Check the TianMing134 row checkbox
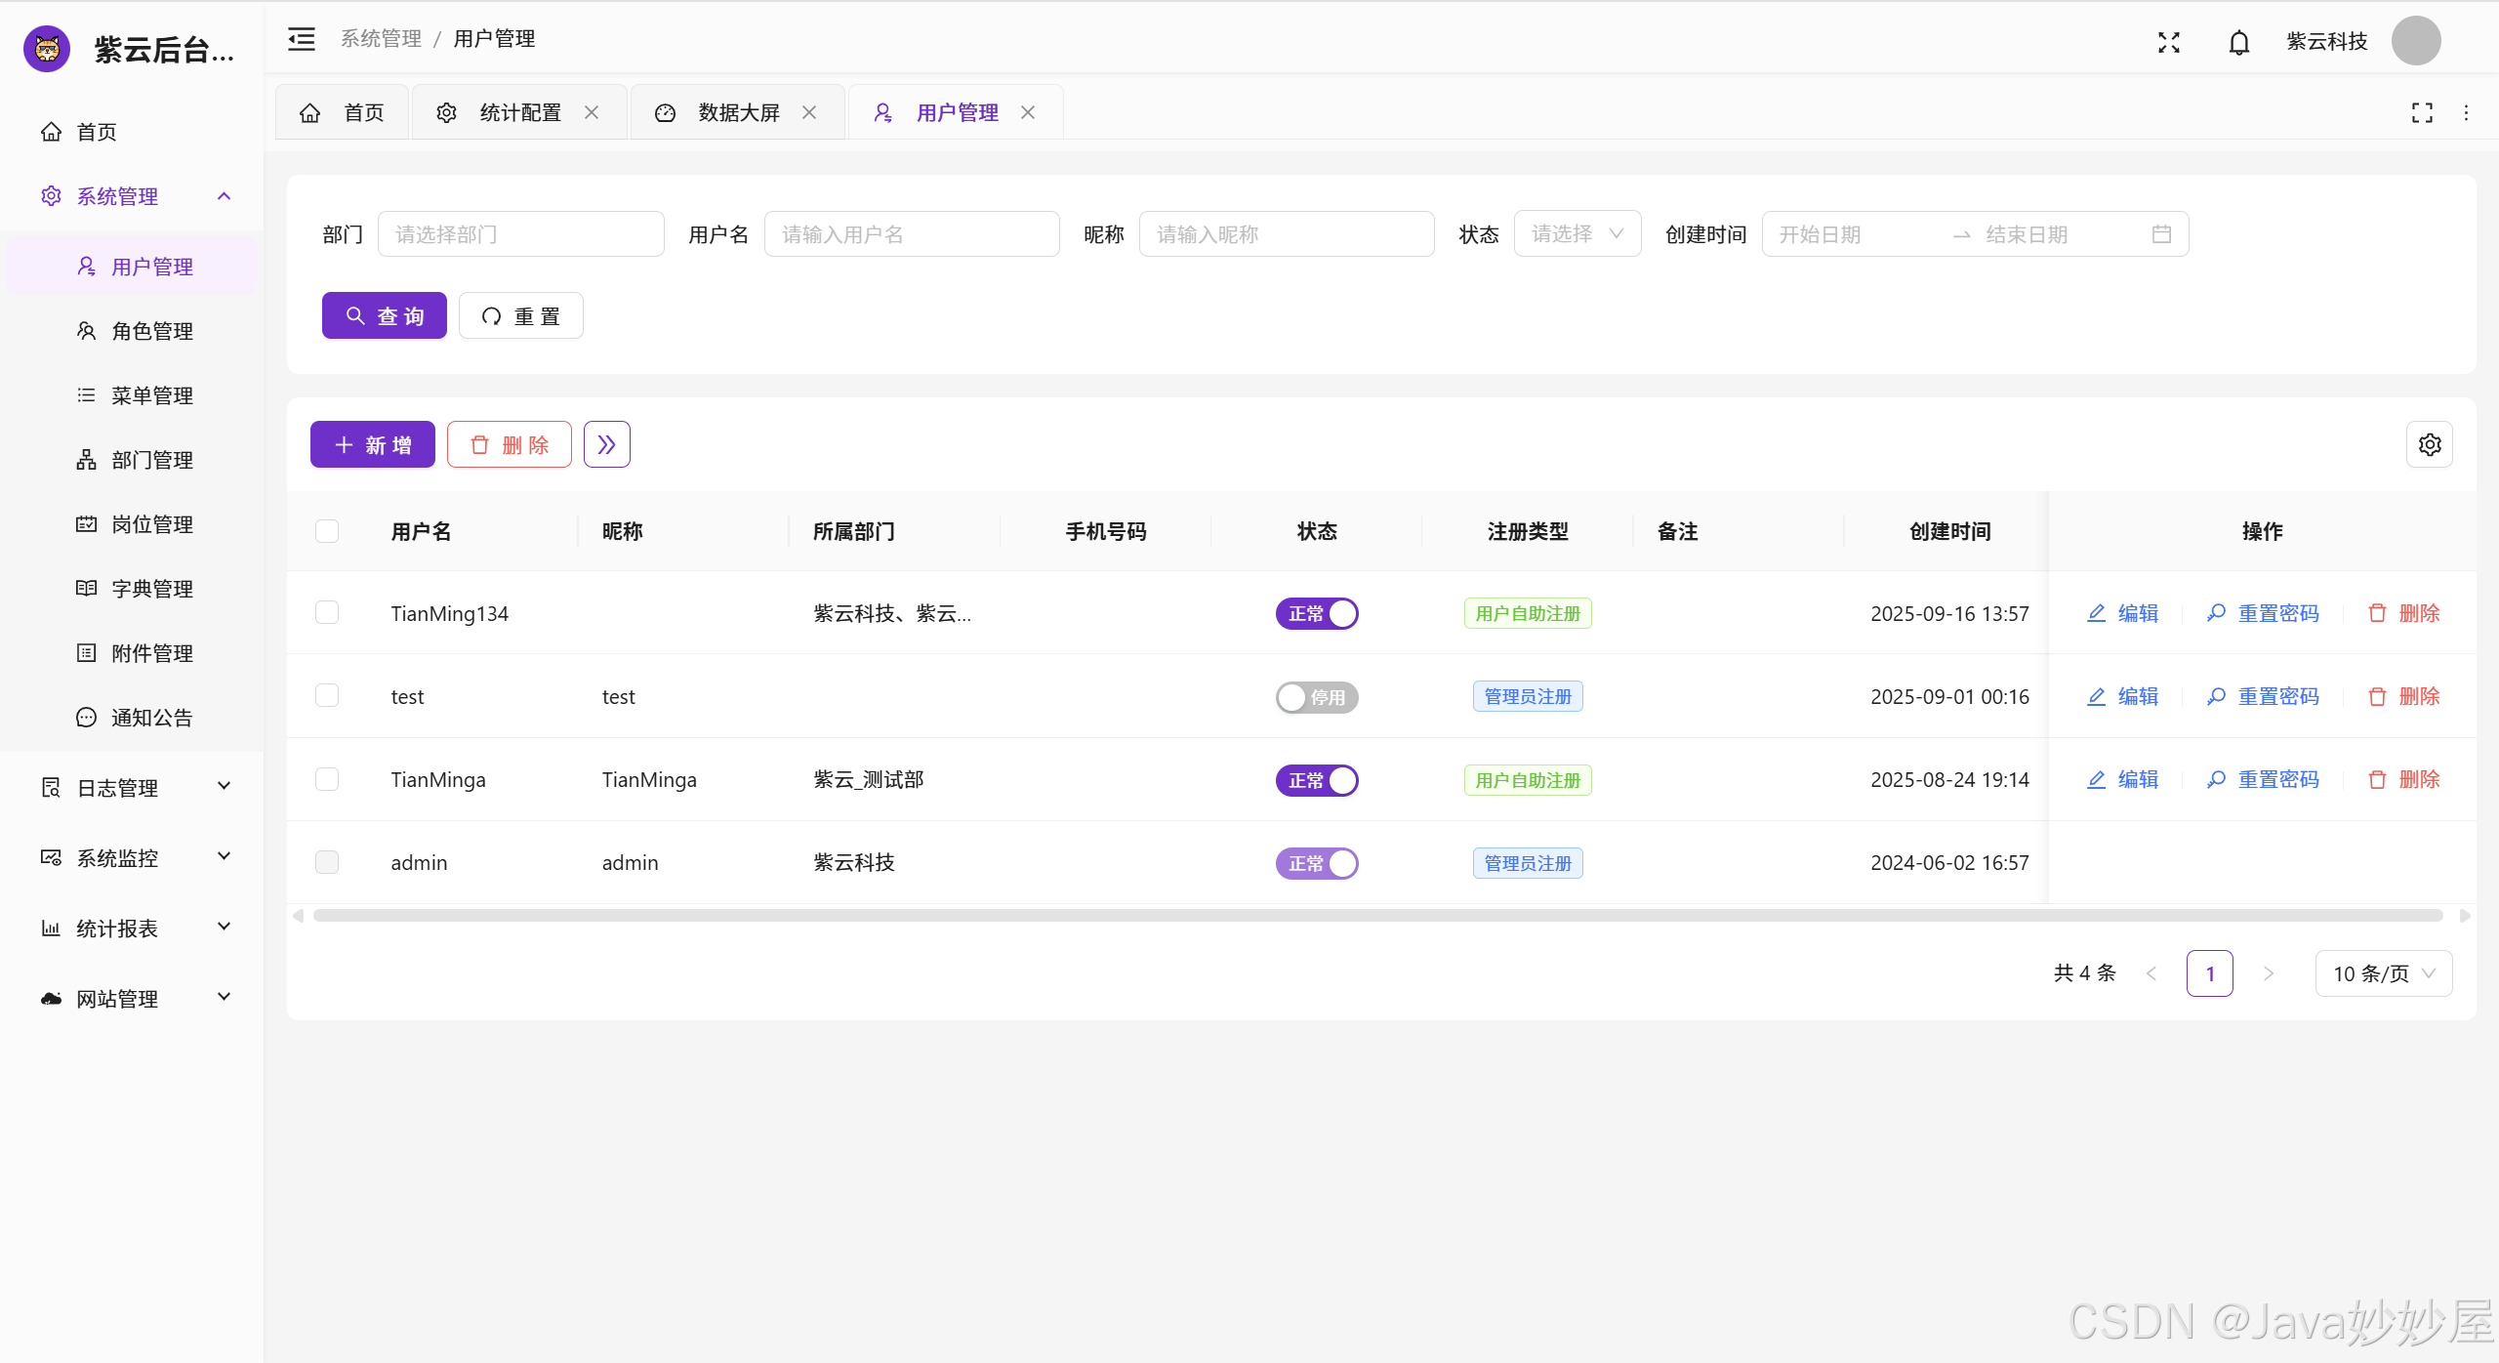Image resolution: width=2499 pixels, height=1363 pixels. pyautogui.click(x=327, y=612)
